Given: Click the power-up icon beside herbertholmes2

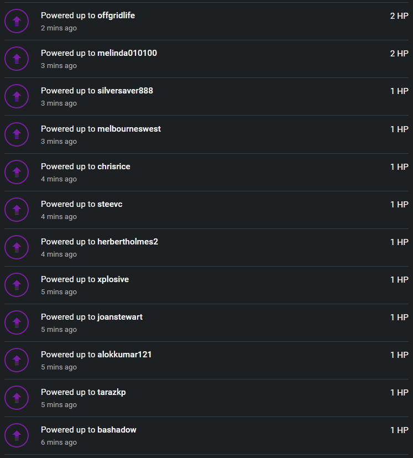Looking at the screenshot, I should 17,247.
